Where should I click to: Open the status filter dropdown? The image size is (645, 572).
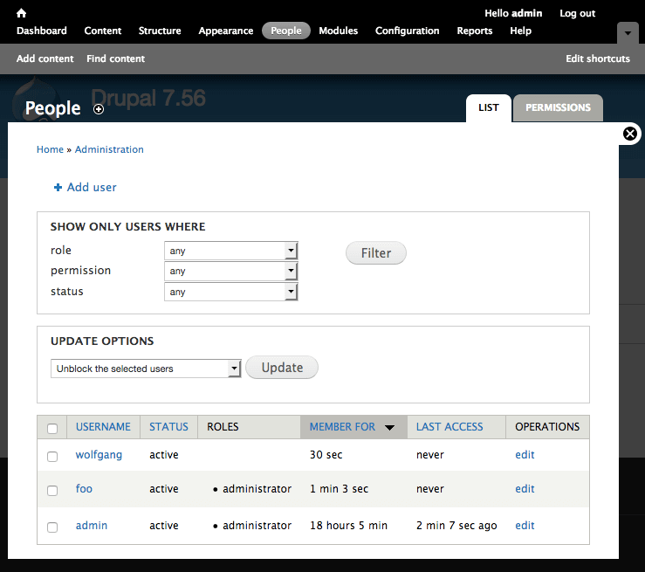pos(231,292)
